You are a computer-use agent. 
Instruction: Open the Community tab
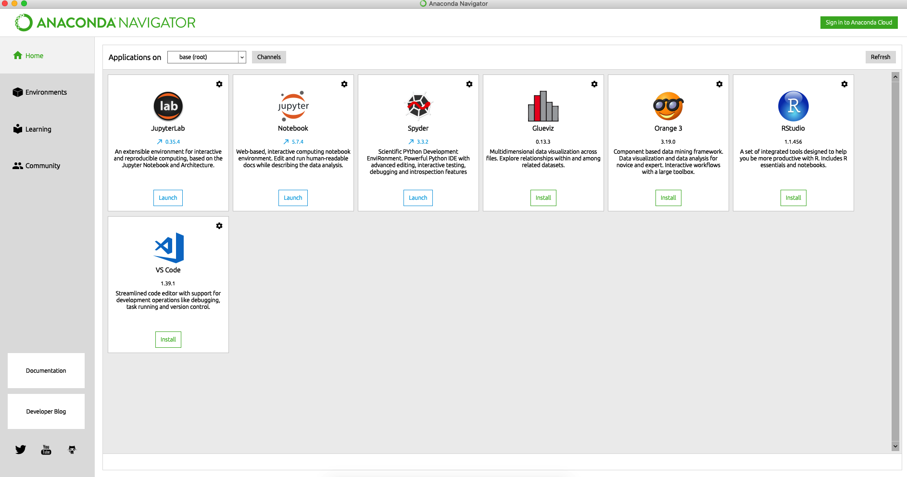coord(47,166)
